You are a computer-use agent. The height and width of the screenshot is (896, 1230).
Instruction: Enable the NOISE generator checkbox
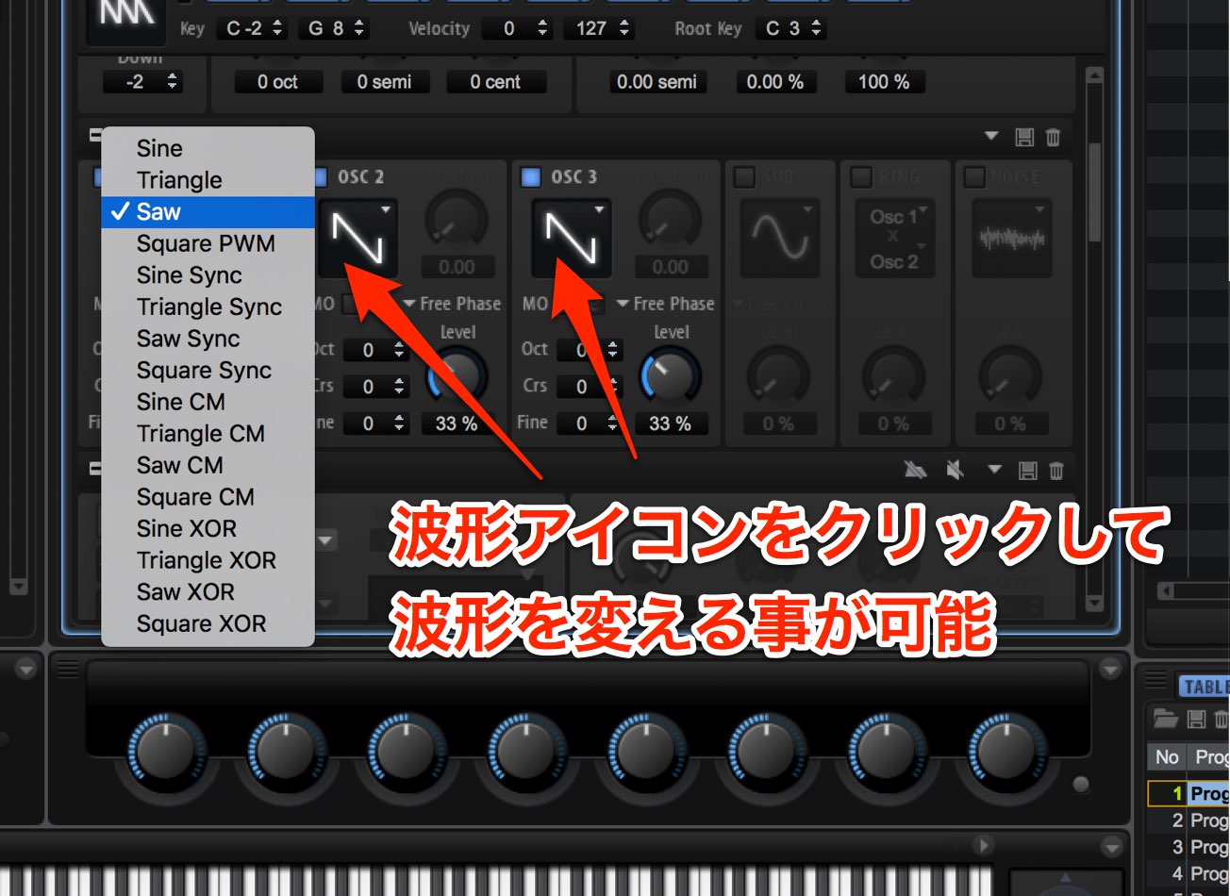point(975,176)
